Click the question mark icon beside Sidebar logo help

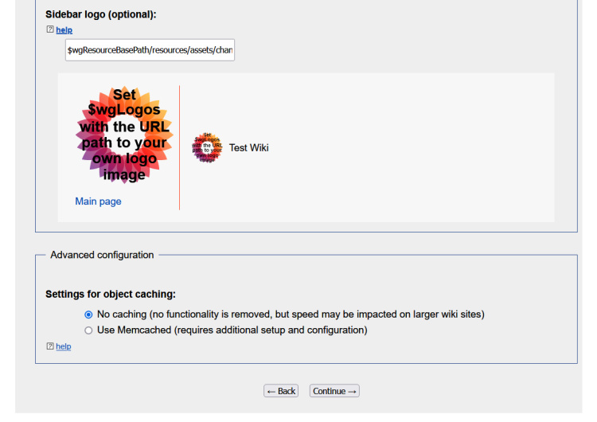(x=49, y=30)
